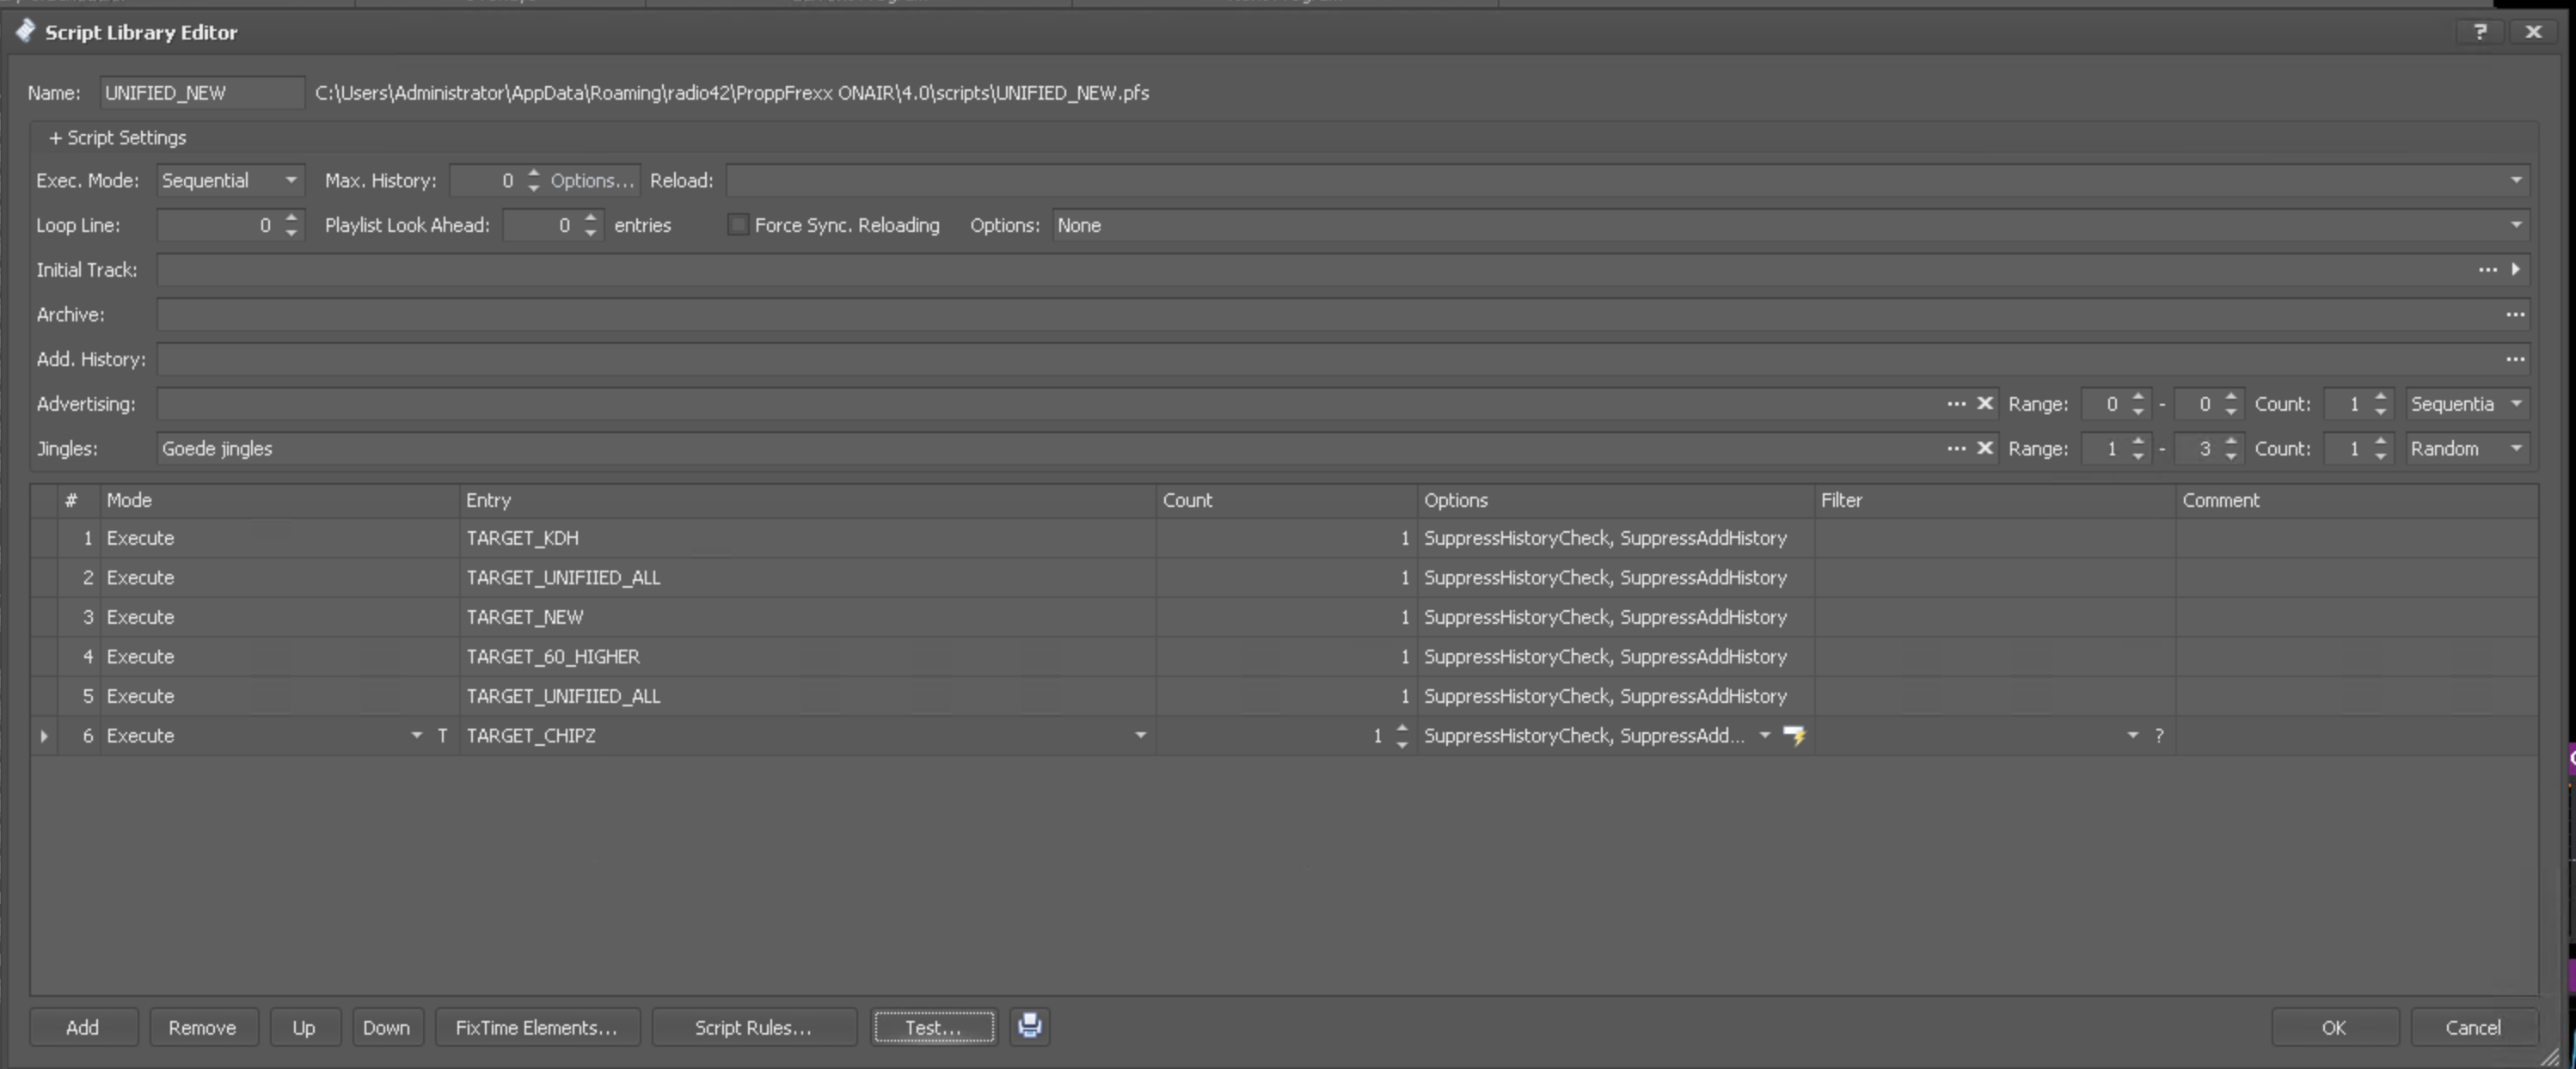Image resolution: width=2576 pixels, height=1069 pixels.
Task: Toggle Force Sync. Reloading checkbox
Action: 737,225
